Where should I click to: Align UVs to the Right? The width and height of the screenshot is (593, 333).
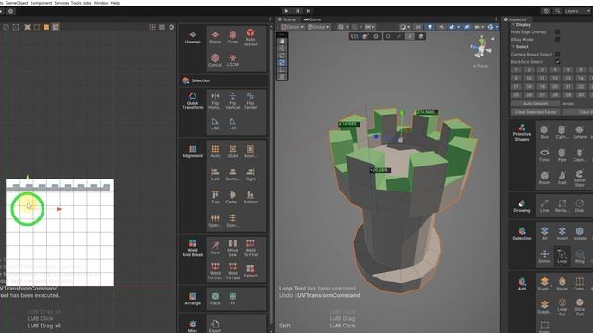tap(250, 175)
